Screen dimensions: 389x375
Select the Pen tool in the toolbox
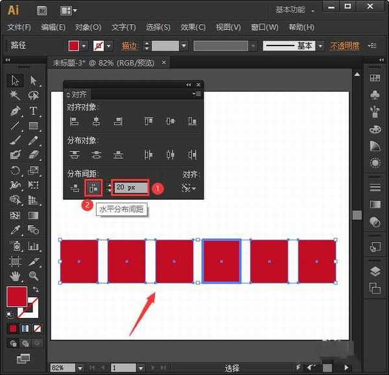pos(15,111)
